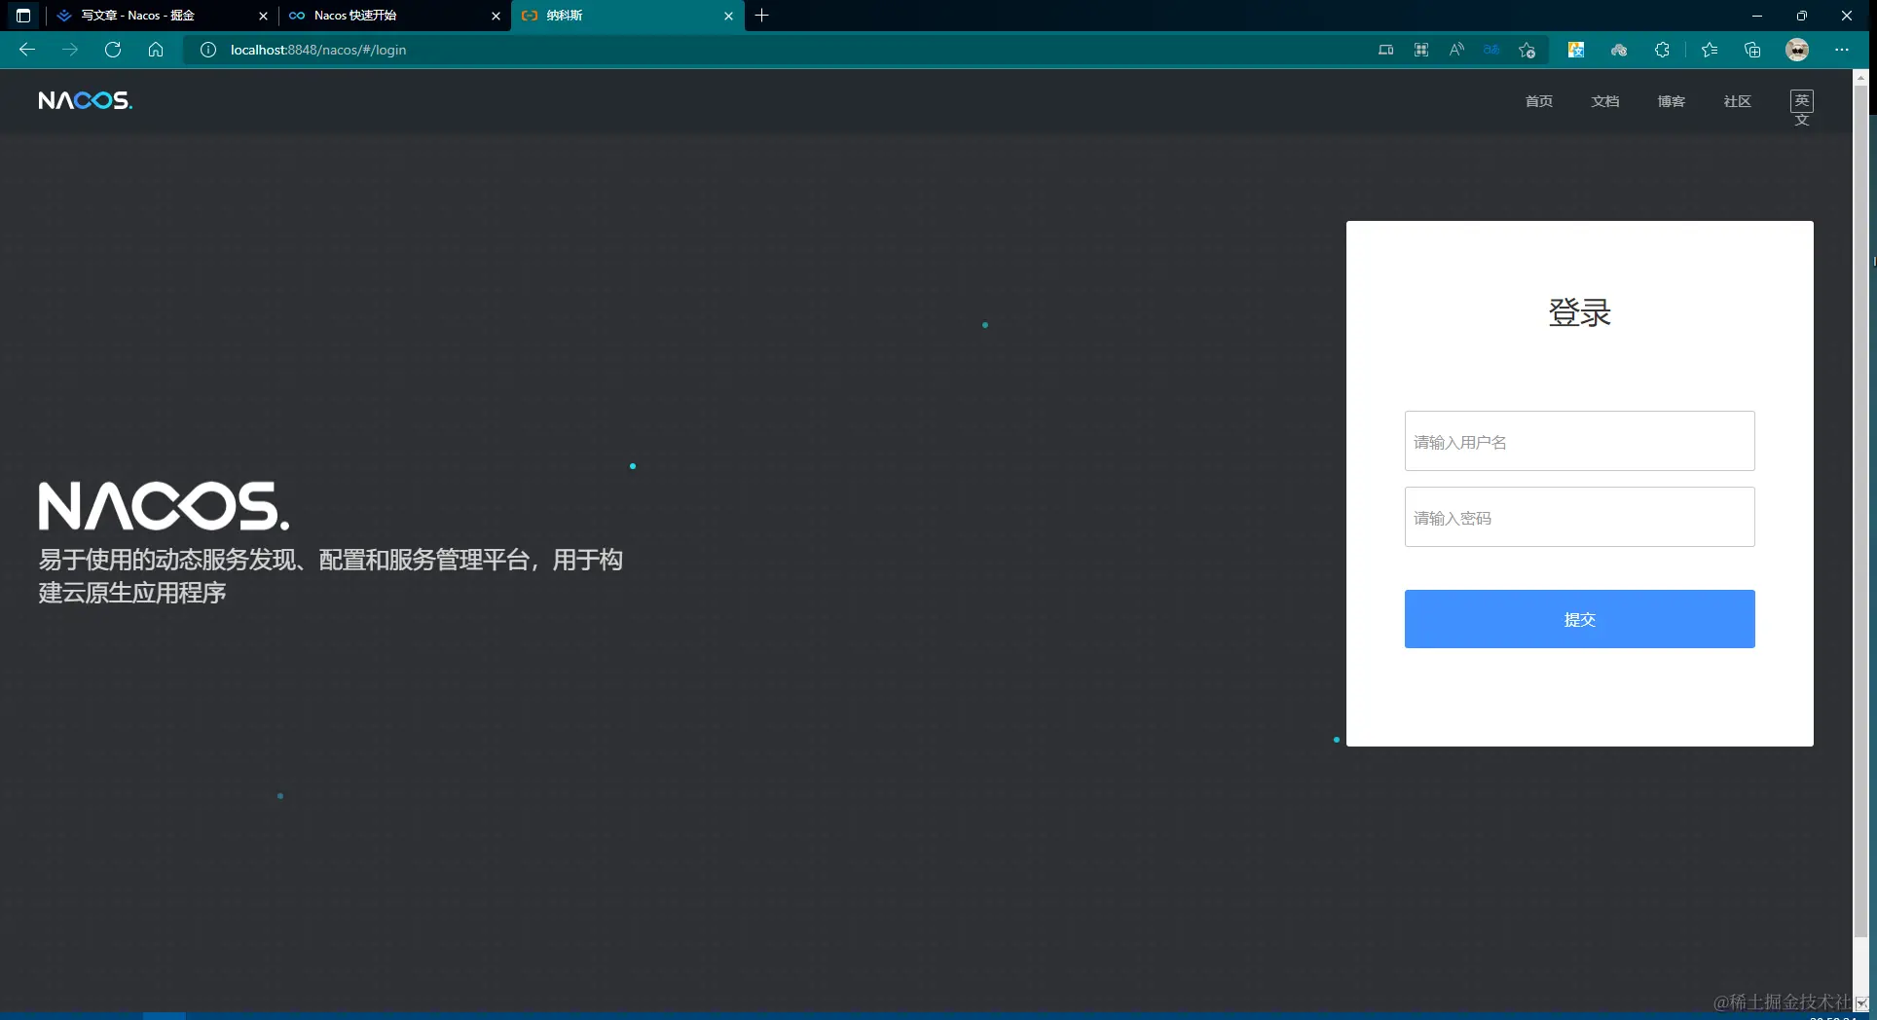Open the favorites list icon

click(1710, 50)
